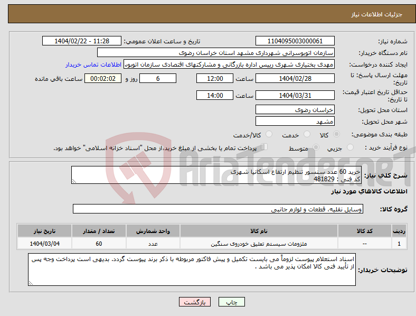
Task: Click the need date cell 1404/03/04
Action: (44, 244)
